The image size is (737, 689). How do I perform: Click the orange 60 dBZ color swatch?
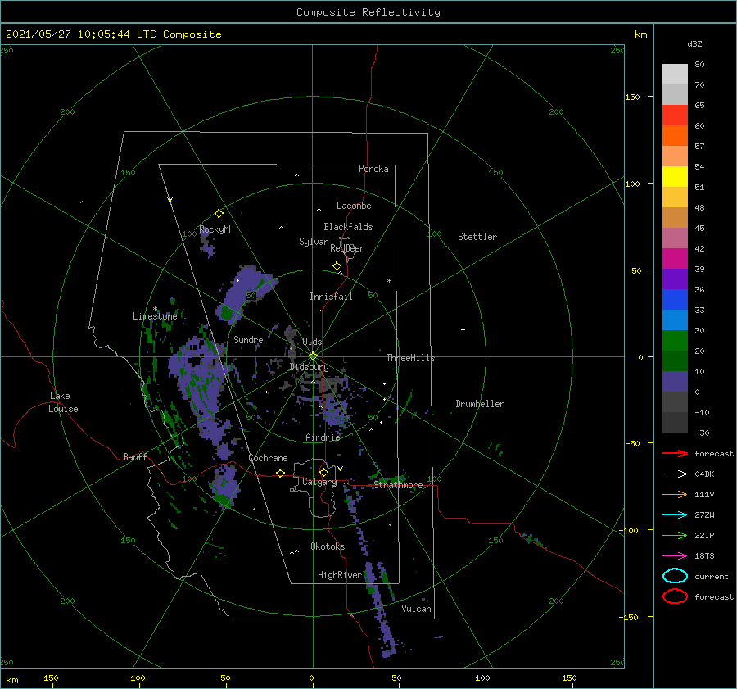(675, 135)
